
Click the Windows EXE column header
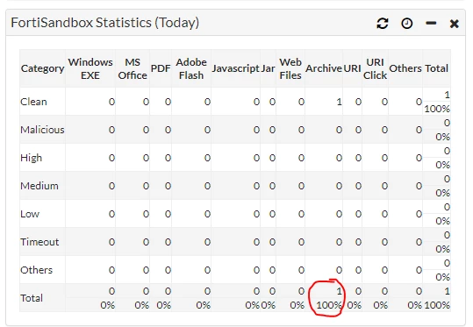(90, 68)
